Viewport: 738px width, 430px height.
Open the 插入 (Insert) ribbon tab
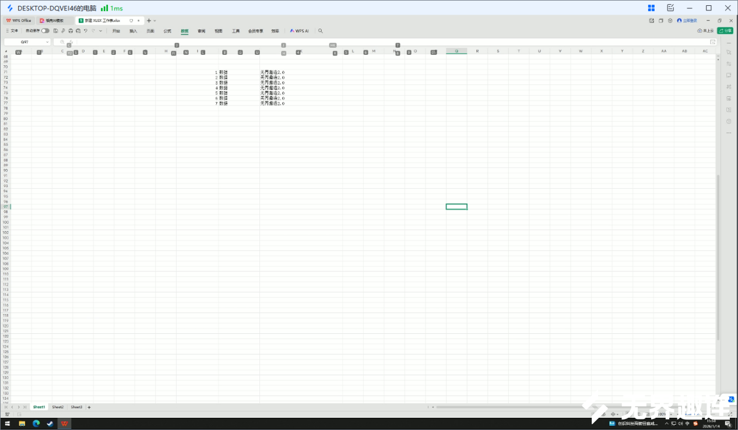pos(133,31)
